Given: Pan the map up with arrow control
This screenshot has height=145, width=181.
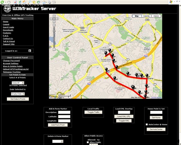Looking at the screenshot, I should click(x=54, y=16).
